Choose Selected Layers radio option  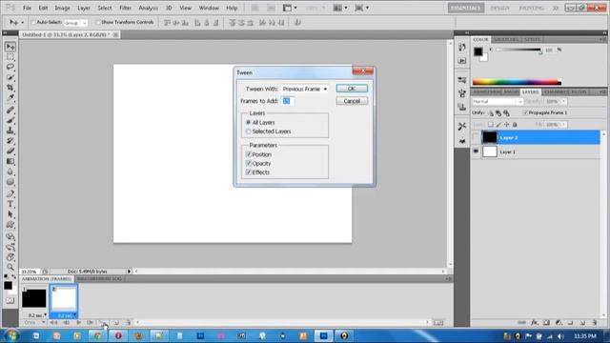click(248, 131)
